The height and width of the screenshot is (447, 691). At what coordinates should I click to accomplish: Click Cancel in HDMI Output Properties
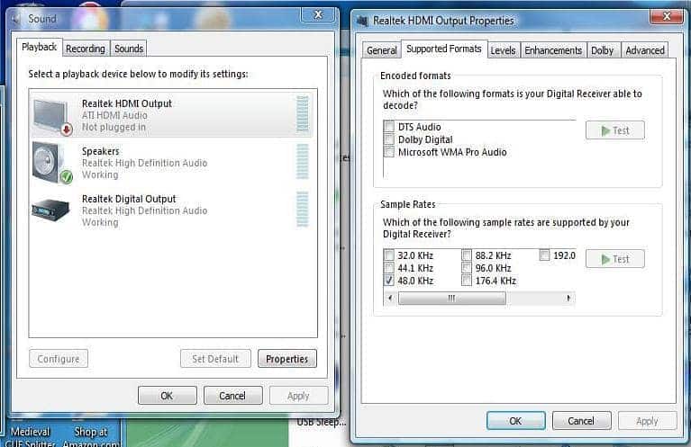tap(581, 421)
